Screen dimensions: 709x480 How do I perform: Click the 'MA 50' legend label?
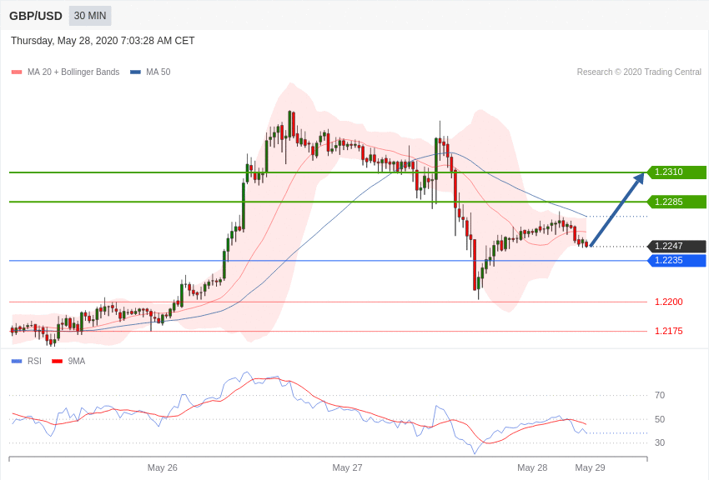158,72
